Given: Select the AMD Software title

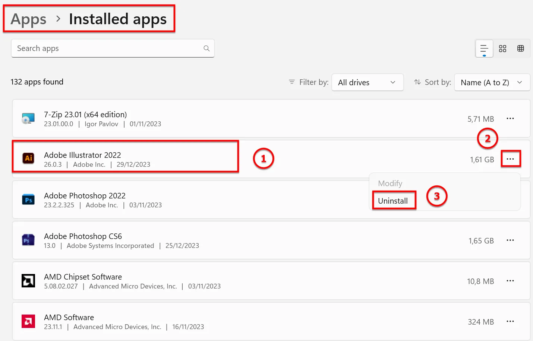Looking at the screenshot, I should (69, 317).
